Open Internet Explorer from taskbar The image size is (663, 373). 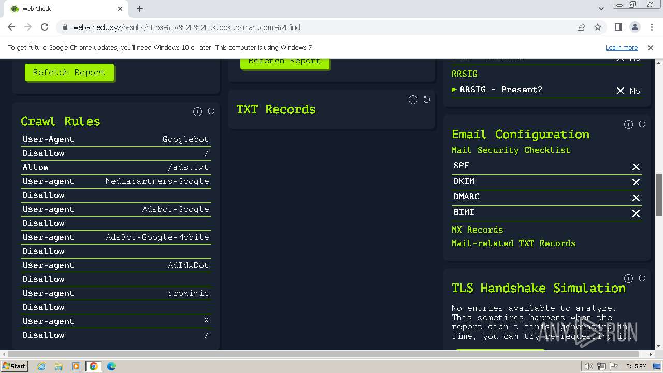click(41, 366)
